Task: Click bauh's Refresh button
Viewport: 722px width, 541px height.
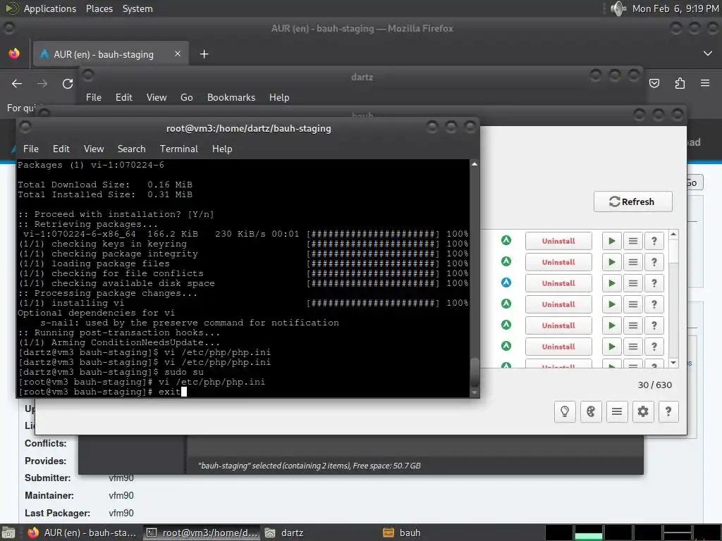Action: [632, 201]
